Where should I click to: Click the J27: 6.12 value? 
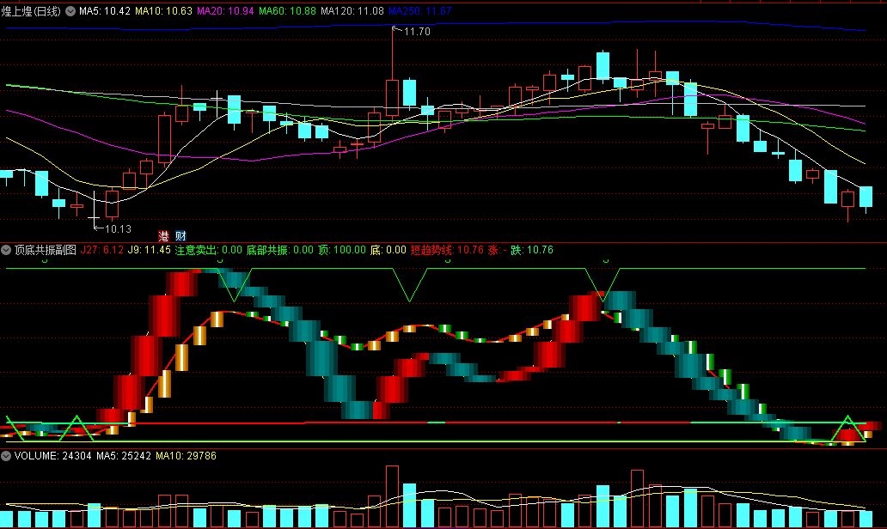[101, 250]
